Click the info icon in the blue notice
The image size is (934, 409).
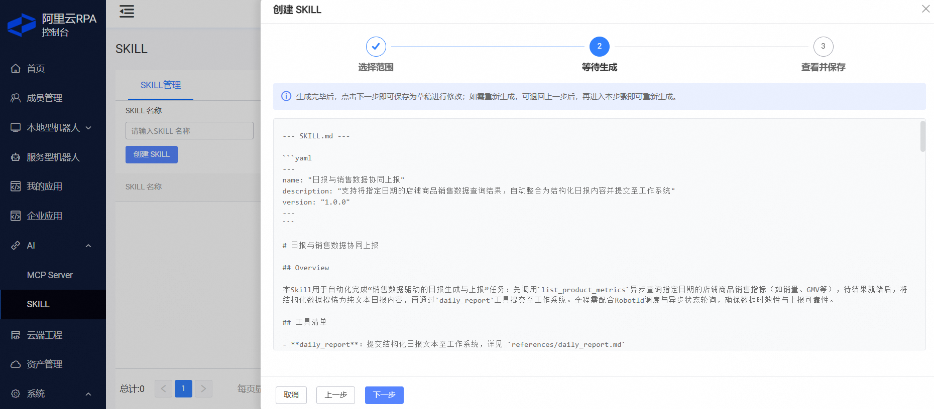[286, 96]
